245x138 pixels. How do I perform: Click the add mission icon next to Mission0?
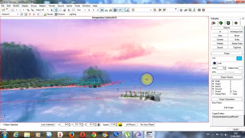click(21, 14)
